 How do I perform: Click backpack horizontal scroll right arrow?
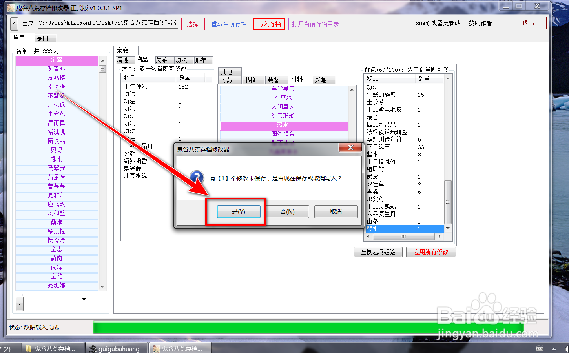(x=440, y=237)
